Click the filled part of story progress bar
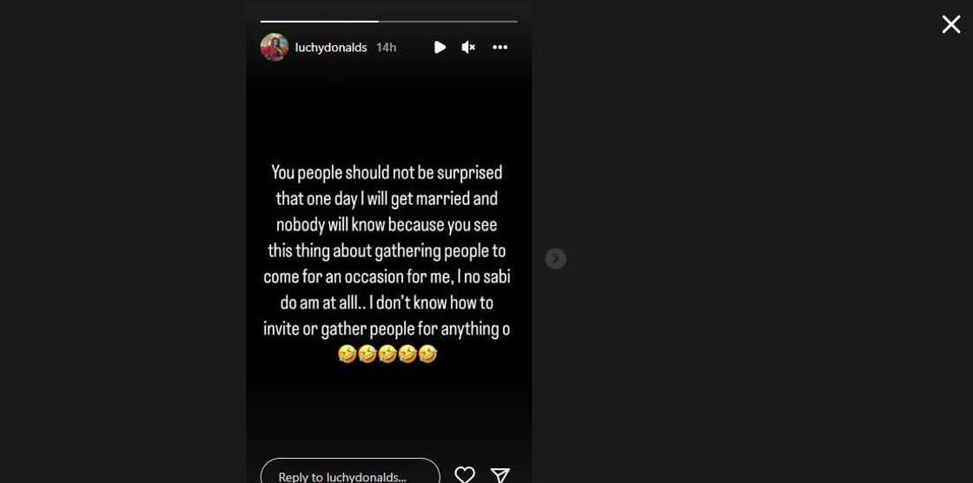Screen dimensions: 973x483 pyautogui.click(x=319, y=21)
